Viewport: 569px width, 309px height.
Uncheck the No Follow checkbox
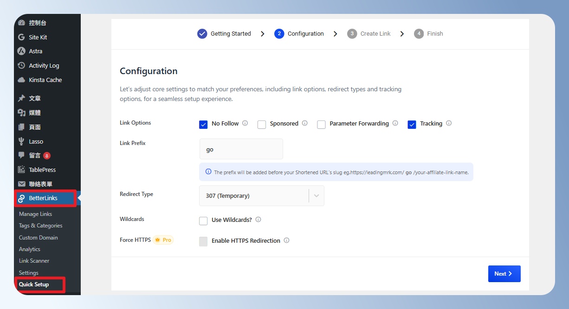pos(203,124)
